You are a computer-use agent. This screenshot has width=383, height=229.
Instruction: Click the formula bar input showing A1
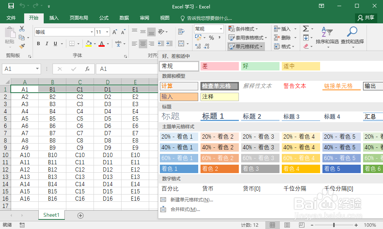click(127, 69)
